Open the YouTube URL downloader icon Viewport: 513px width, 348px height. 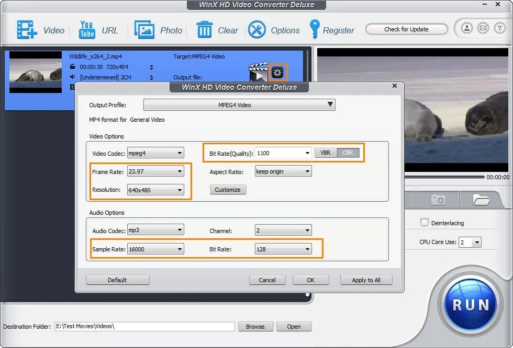pyautogui.click(x=87, y=30)
